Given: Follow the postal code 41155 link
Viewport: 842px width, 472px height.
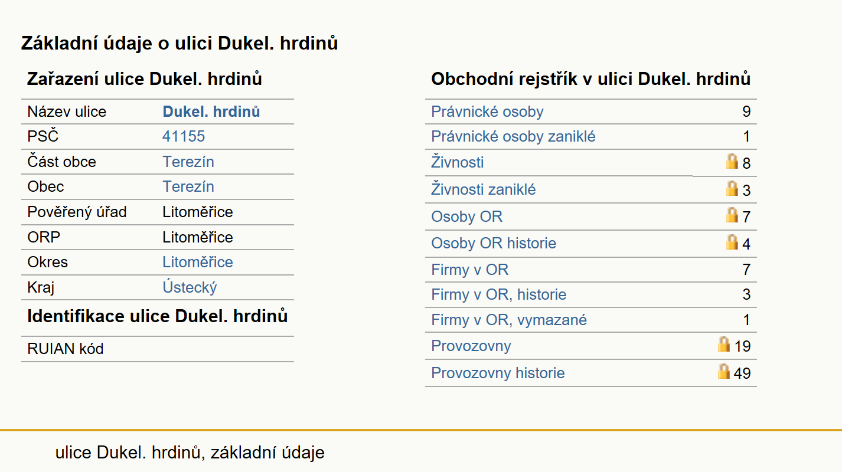Looking at the screenshot, I should click(x=184, y=137).
